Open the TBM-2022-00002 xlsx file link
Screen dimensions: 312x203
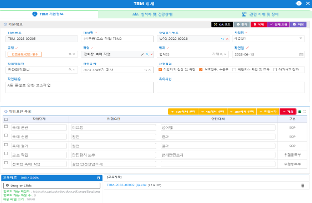click(127, 185)
